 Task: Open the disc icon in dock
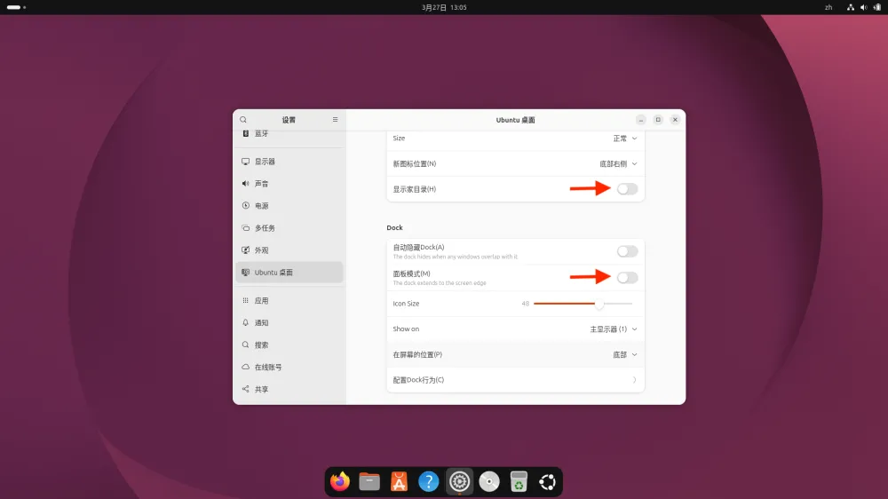click(488, 481)
